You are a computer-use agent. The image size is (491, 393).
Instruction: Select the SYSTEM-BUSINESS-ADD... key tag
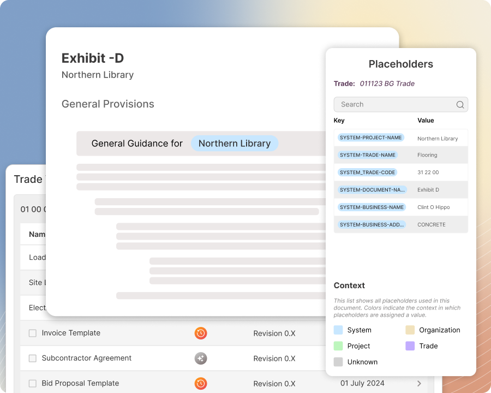pyautogui.click(x=372, y=225)
